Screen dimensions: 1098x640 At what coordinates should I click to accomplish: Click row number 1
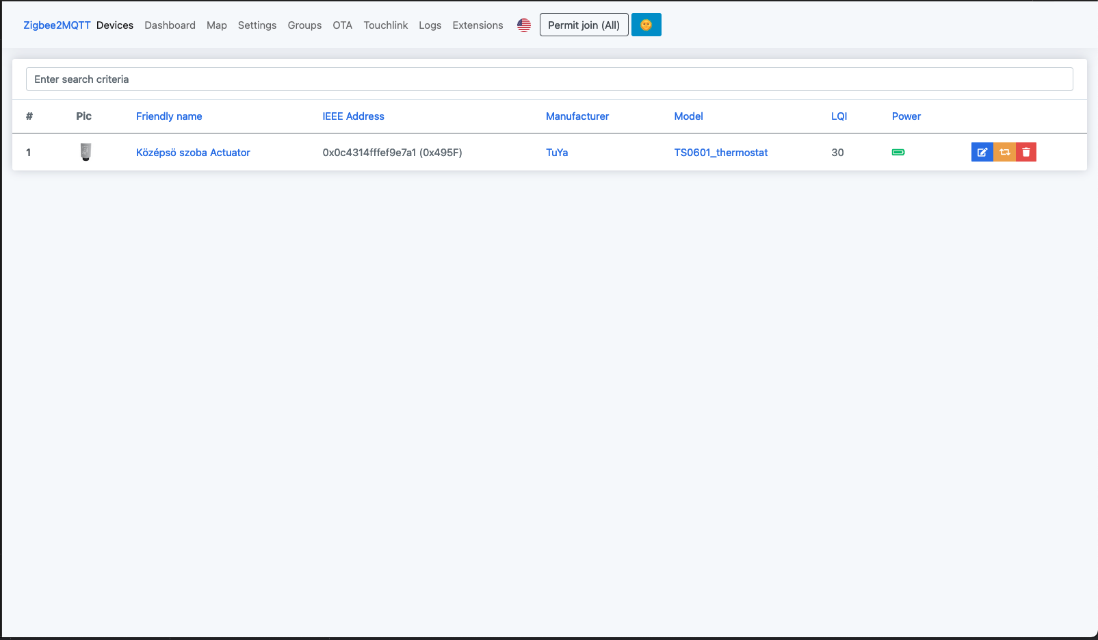tap(28, 153)
